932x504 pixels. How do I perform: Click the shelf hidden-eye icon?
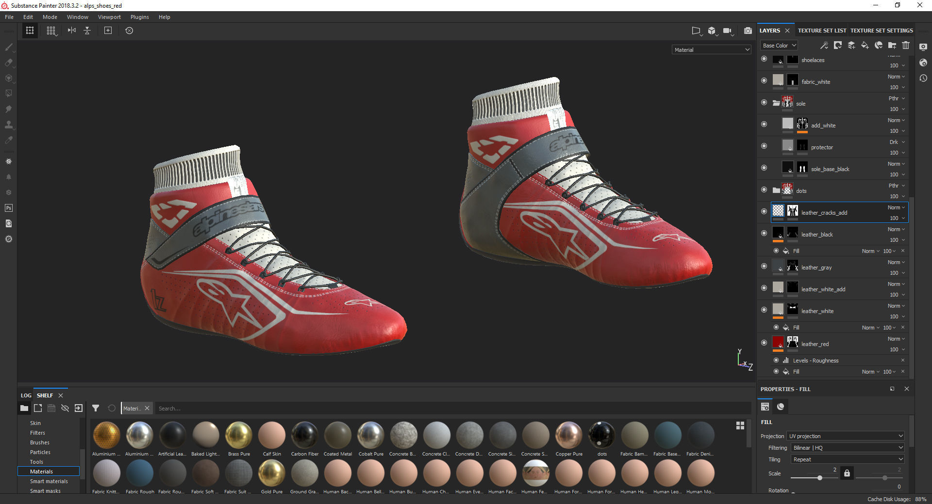click(x=65, y=408)
